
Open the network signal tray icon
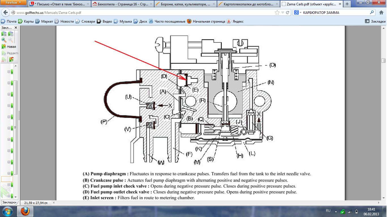click(350, 211)
